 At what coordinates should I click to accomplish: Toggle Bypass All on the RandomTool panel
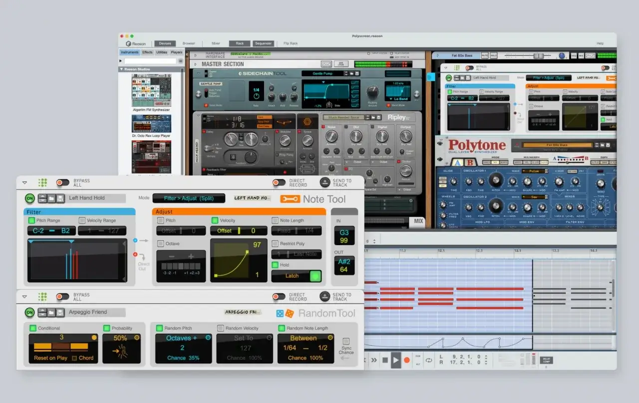[62, 297]
